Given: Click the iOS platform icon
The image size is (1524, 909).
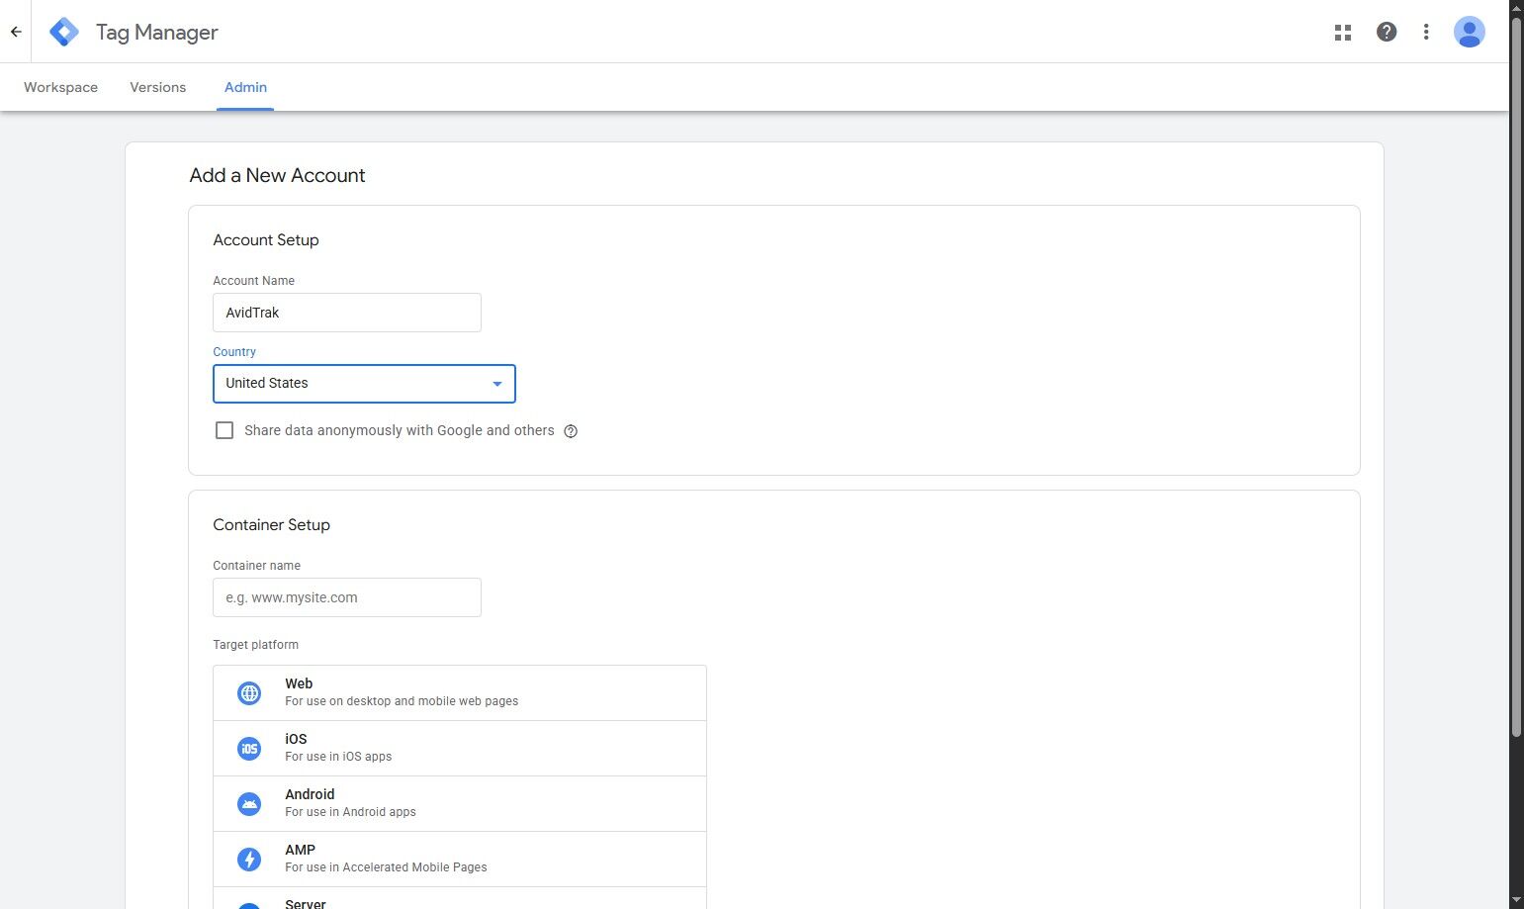Looking at the screenshot, I should 249,749.
